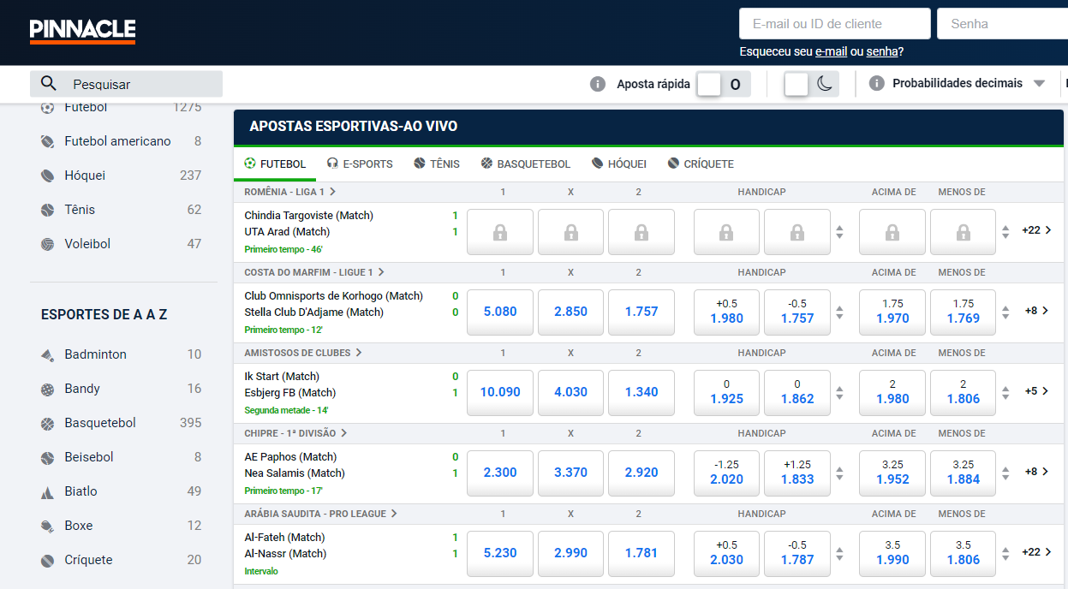Expand Arábia Saudita - Pro League

321,514
